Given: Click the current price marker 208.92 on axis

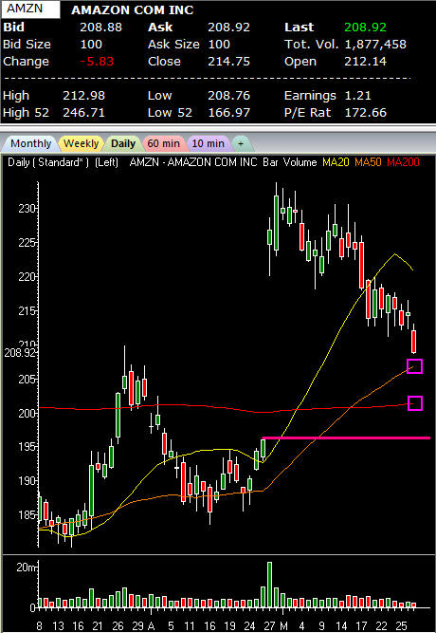Looking at the screenshot, I should (x=20, y=353).
